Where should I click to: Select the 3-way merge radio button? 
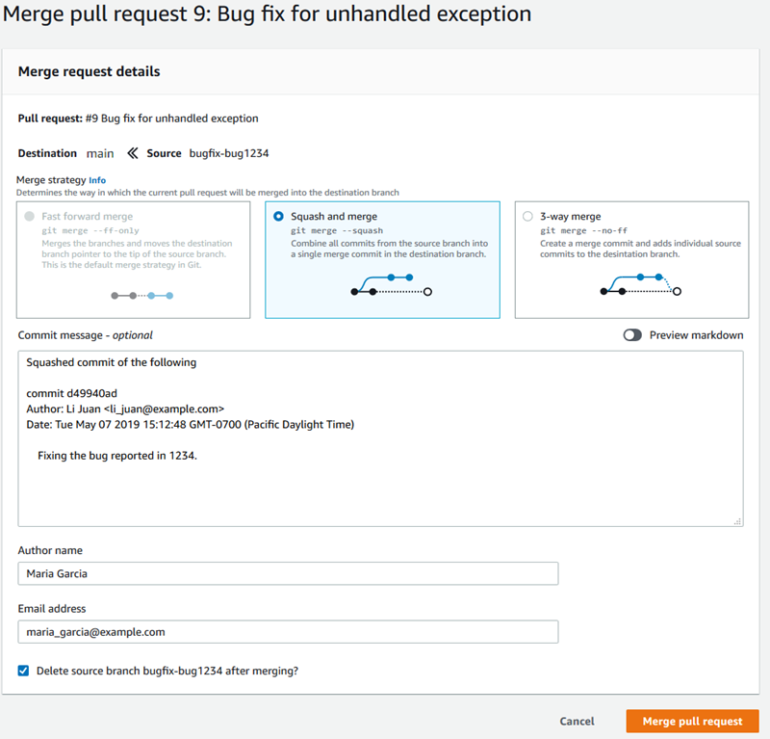pos(527,216)
